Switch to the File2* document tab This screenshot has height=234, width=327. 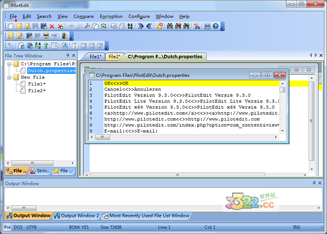point(114,57)
